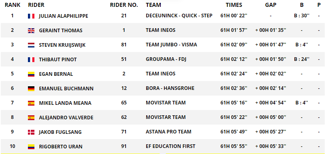The image size is (328, 154).
Task: Click the Colombian flag next to Rigoberto Uran
Action: click(x=31, y=147)
